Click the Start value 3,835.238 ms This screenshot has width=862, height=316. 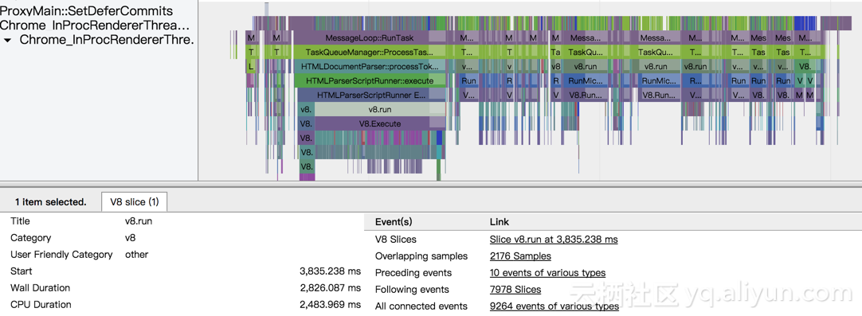pos(330,271)
